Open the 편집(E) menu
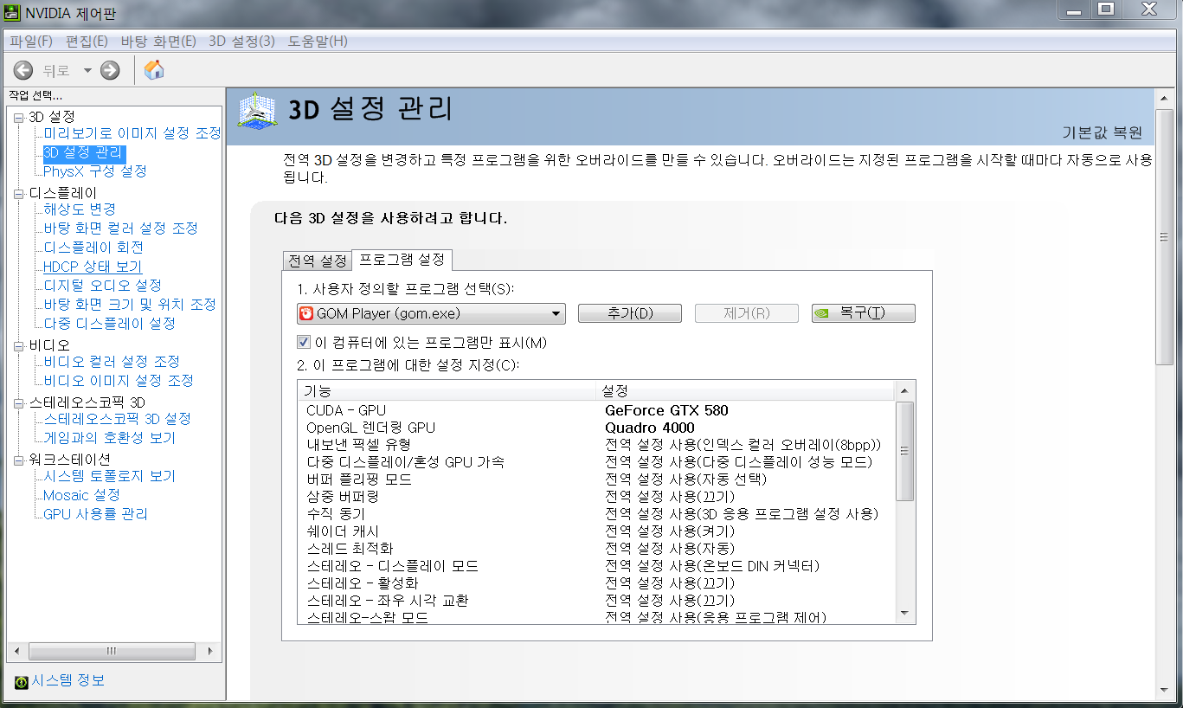Screen dimensions: 1183x708 [x=87, y=42]
